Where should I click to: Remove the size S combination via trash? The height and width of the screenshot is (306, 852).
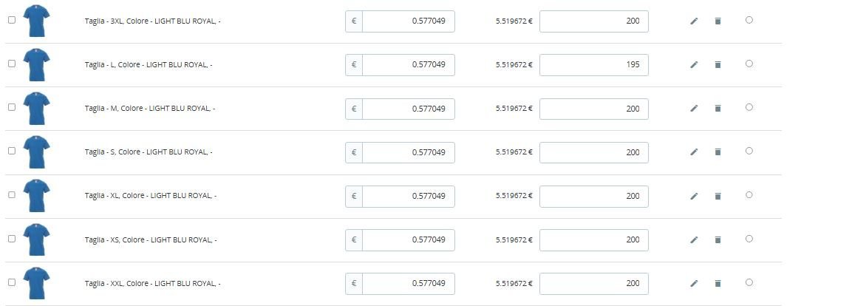coord(718,152)
